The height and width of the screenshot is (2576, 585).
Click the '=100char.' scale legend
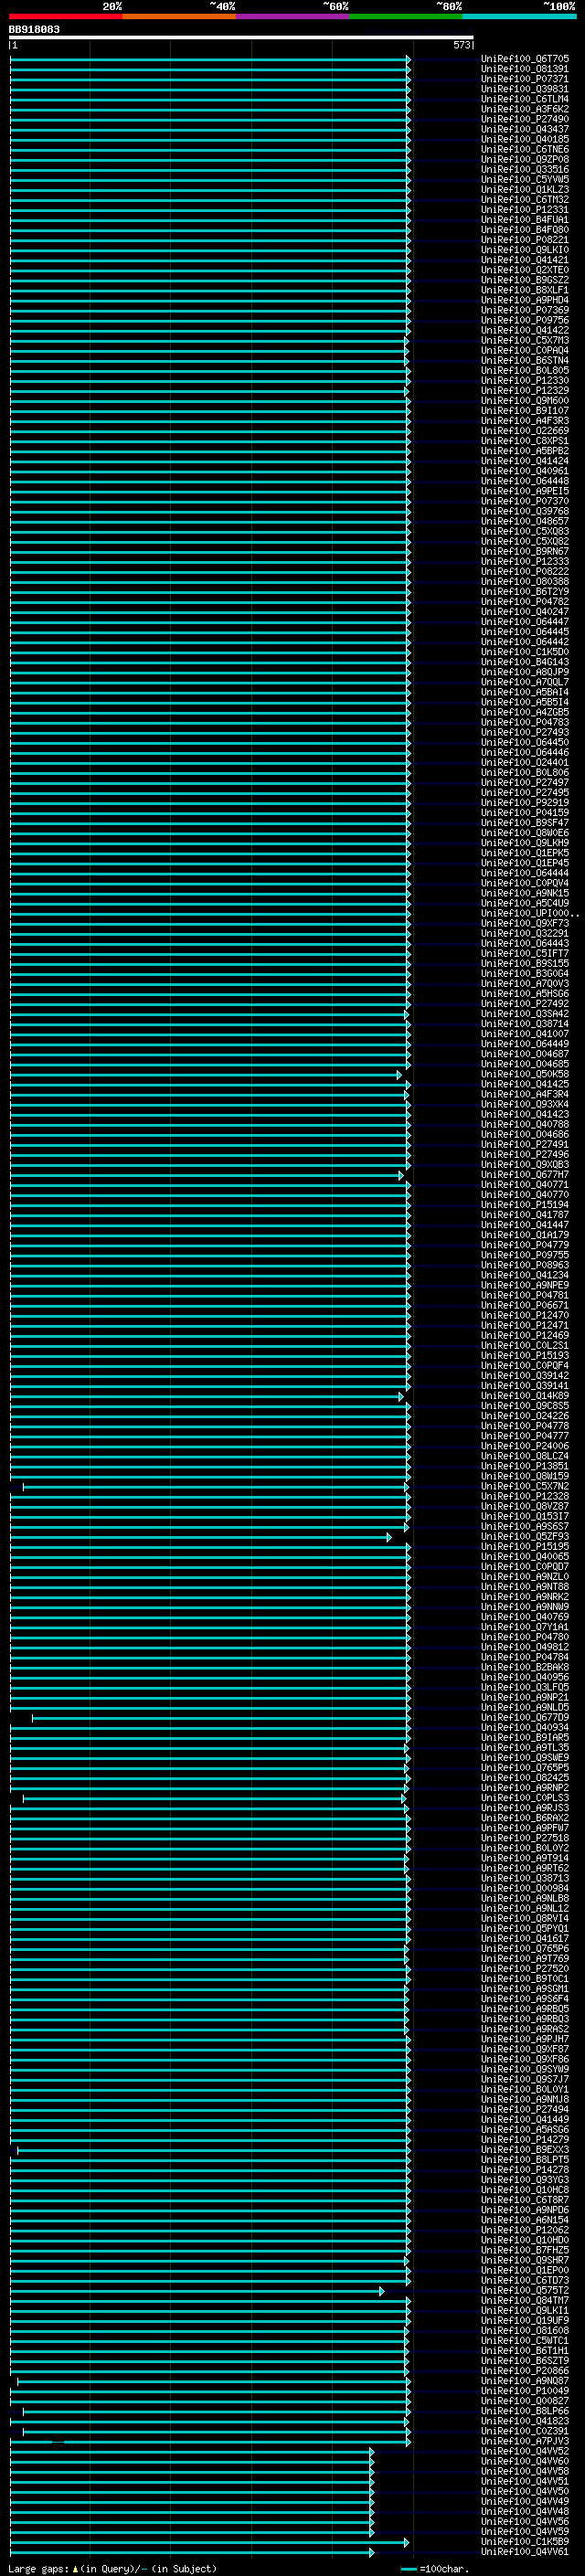tap(435, 2568)
